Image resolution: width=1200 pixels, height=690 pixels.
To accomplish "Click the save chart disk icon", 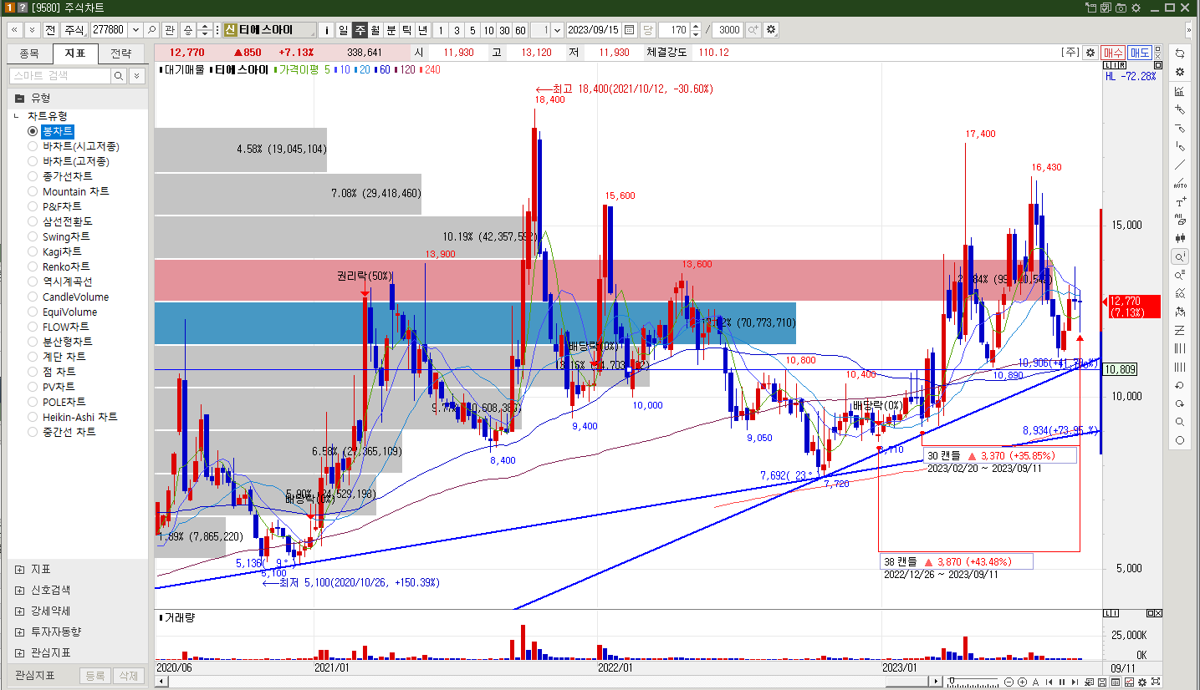I will pyautogui.click(x=1101, y=682).
